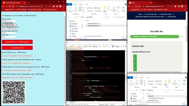Click the Vat Registration input field

tap(9, 25)
